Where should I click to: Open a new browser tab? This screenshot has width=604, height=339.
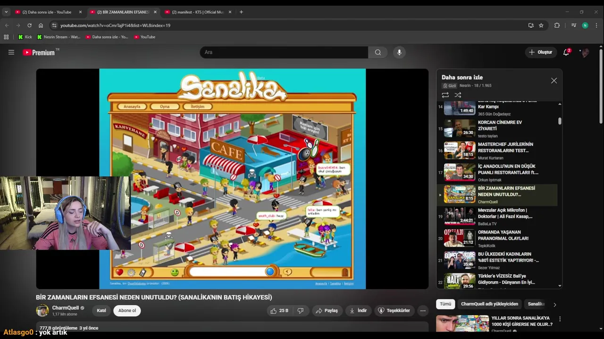click(x=241, y=12)
